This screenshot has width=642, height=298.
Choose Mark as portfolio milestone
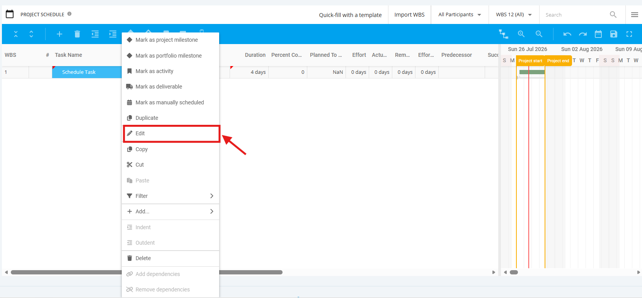(x=170, y=56)
